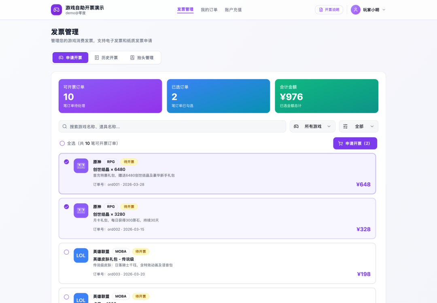Viewport: 437px width, 303px height.
Task: Expand the 玩家小明 account menu chevron
Action: [x=384, y=10]
